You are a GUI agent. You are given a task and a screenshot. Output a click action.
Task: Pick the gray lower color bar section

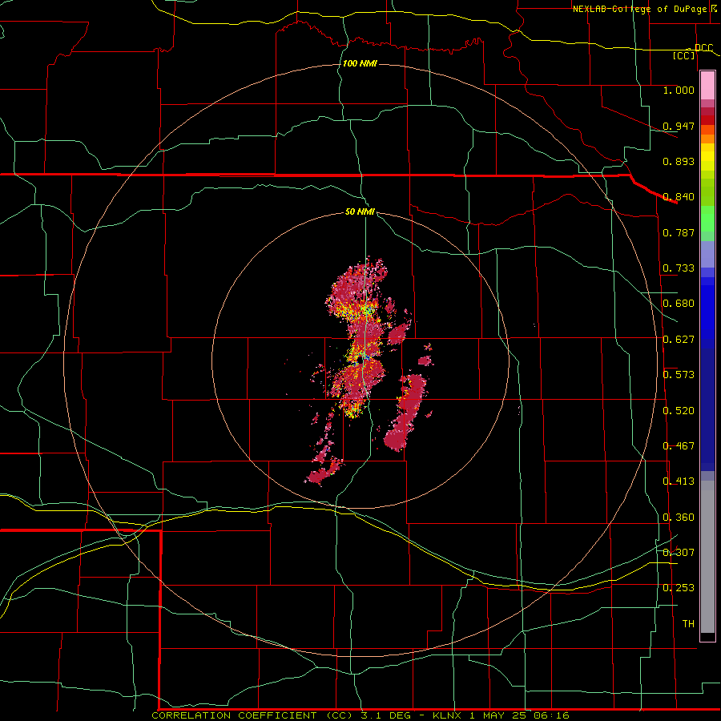click(707, 557)
